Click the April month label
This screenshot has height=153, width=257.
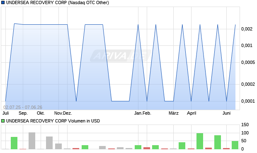pos(192,113)
